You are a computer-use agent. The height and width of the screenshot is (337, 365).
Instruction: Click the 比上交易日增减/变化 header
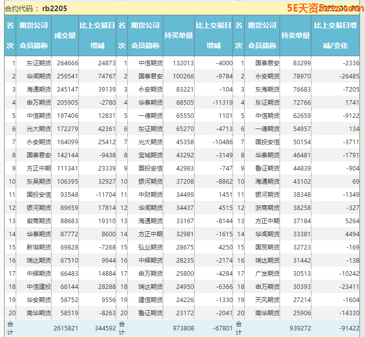tap(335, 35)
